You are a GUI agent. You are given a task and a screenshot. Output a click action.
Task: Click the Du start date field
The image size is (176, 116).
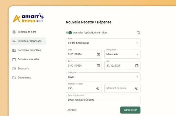84,66
